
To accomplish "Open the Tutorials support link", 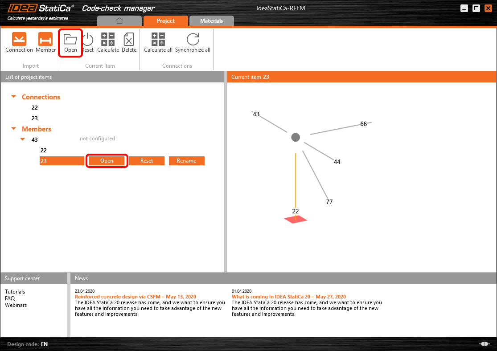I will tap(15, 292).
